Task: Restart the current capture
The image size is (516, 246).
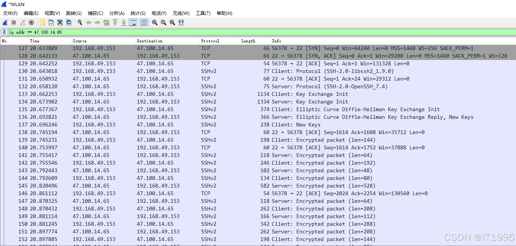Action: 22,23
